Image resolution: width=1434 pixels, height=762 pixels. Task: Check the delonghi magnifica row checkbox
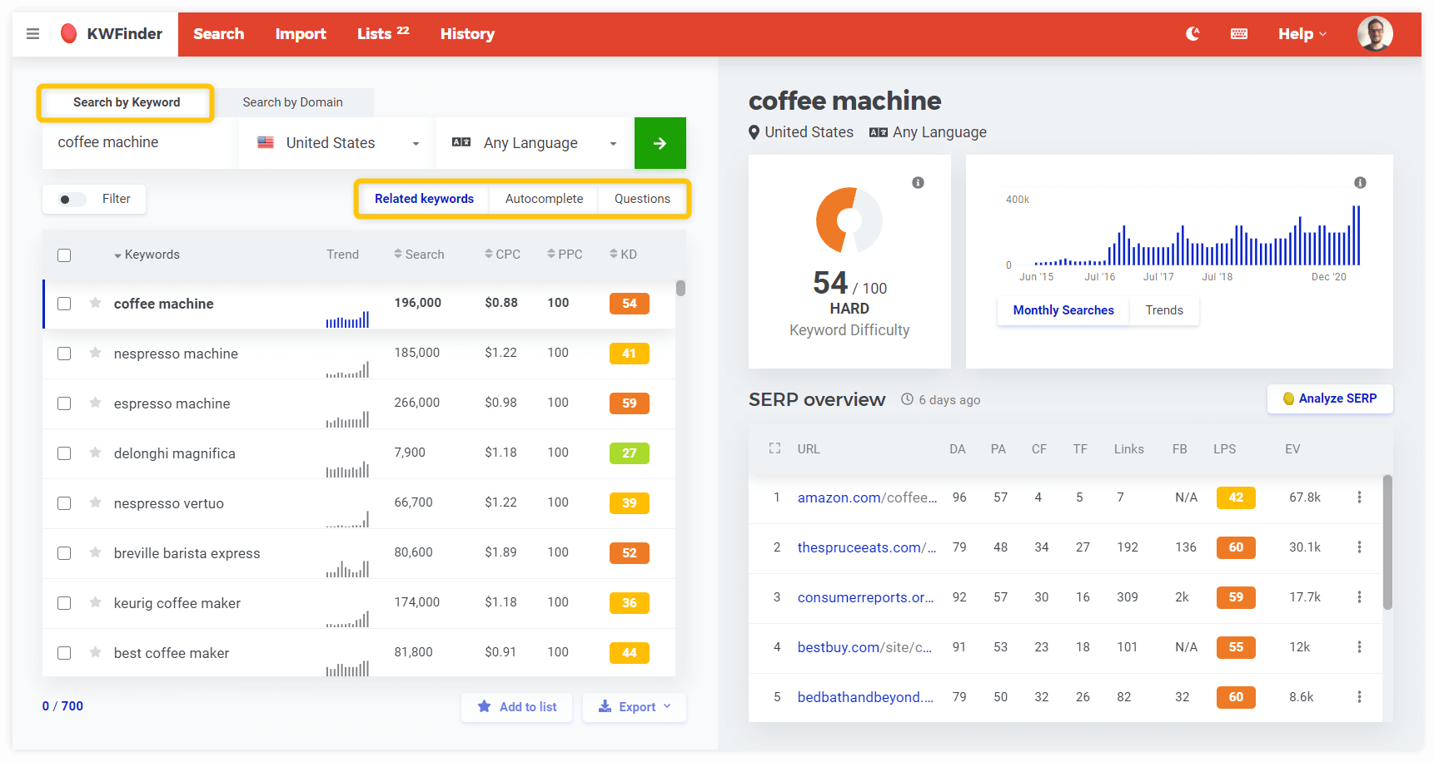click(x=64, y=453)
